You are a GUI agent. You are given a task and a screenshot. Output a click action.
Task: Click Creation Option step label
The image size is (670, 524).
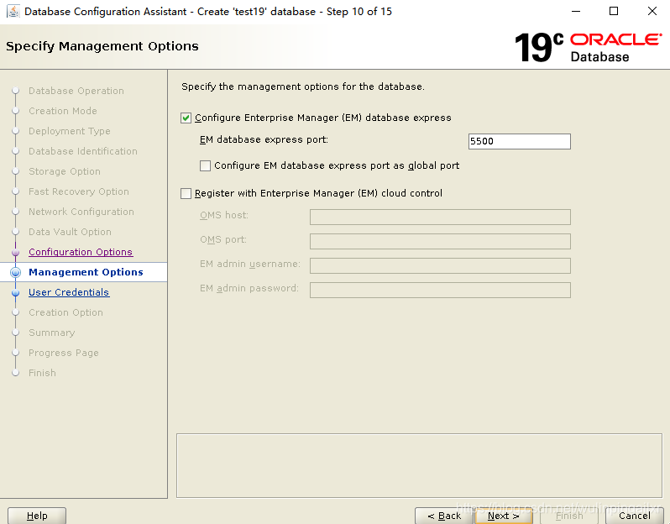65,312
